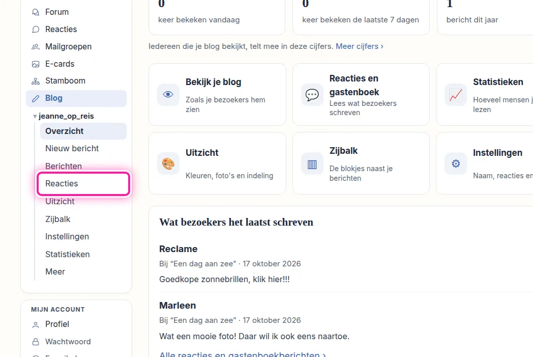The height and width of the screenshot is (357, 533).
Task: Click the Profiel person icon
Action: (x=36, y=325)
